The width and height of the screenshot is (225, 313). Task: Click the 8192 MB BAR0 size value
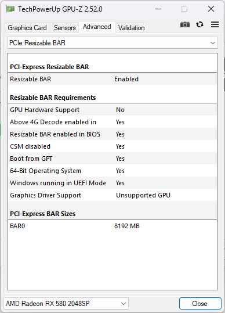[x=127, y=226]
